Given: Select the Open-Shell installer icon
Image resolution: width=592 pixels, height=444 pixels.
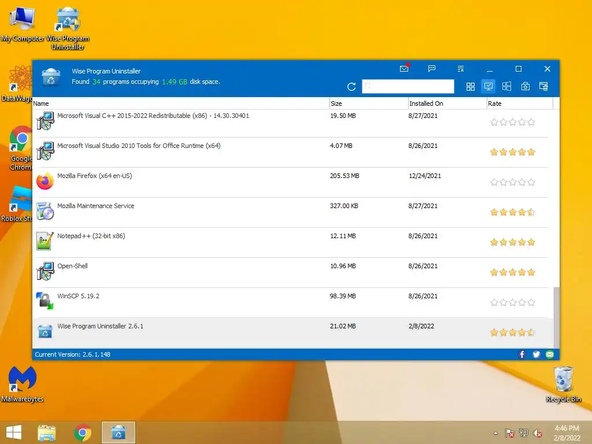Looking at the screenshot, I should (x=45, y=271).
